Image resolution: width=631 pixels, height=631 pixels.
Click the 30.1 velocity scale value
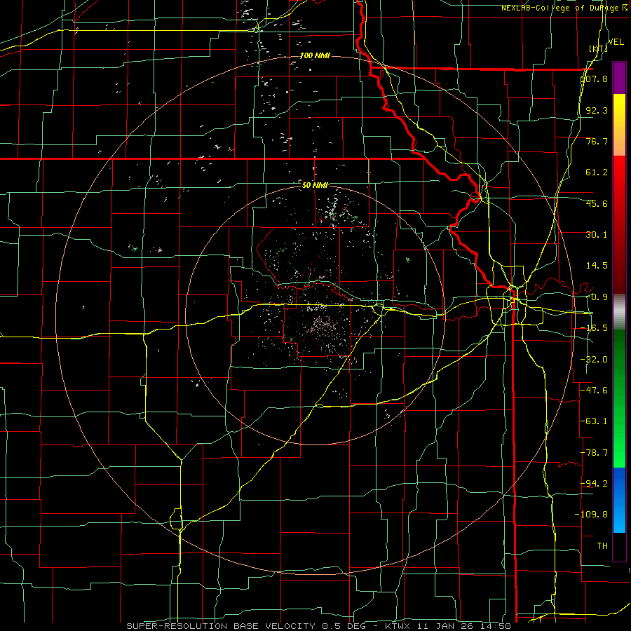[x=597, y=235]
